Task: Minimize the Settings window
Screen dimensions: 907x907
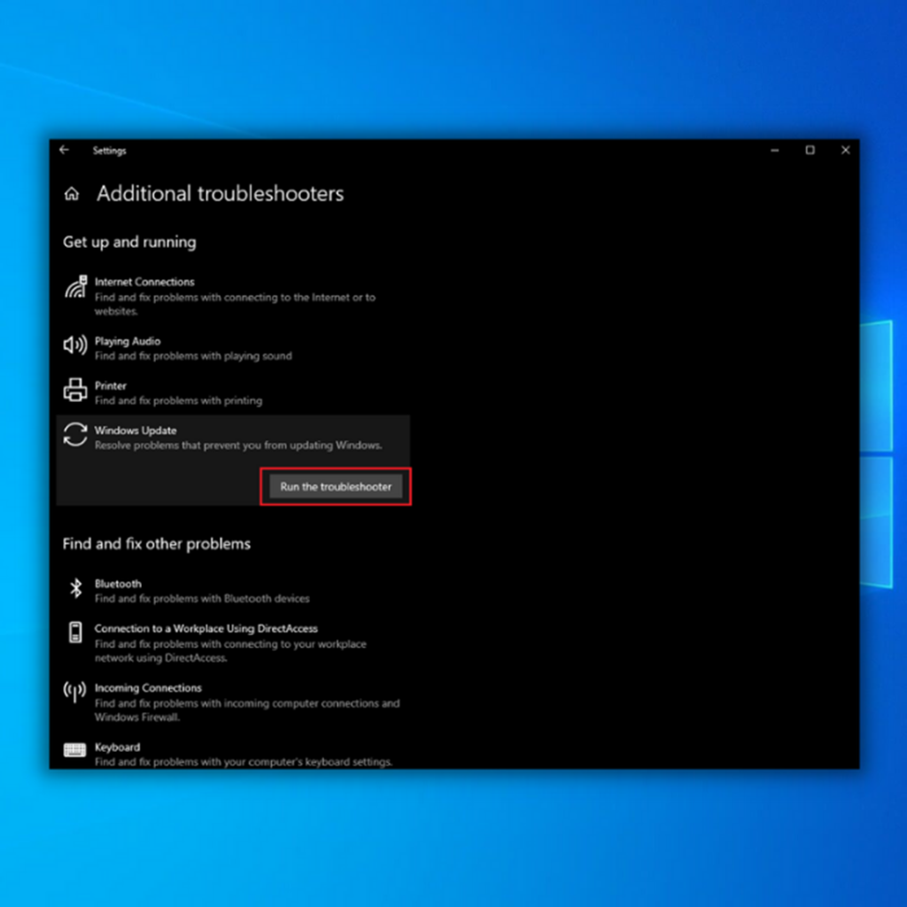Action: [775, 151]
